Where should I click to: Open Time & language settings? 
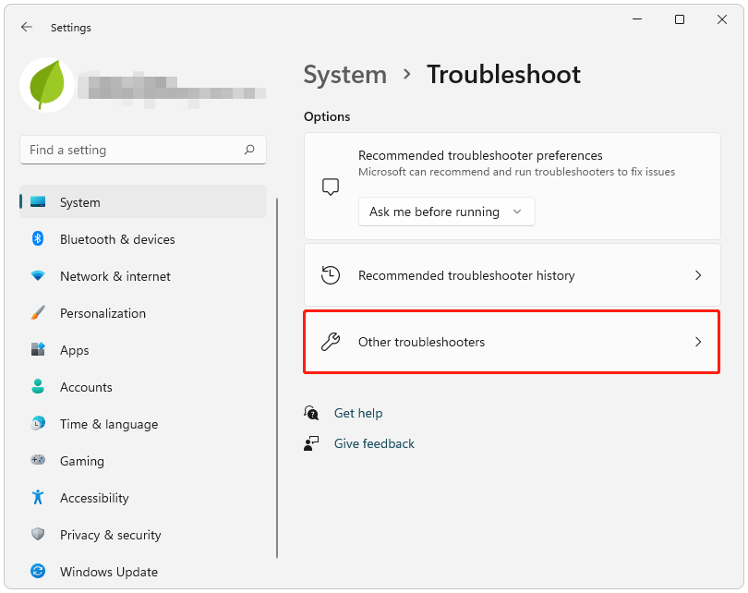[142, 424]
